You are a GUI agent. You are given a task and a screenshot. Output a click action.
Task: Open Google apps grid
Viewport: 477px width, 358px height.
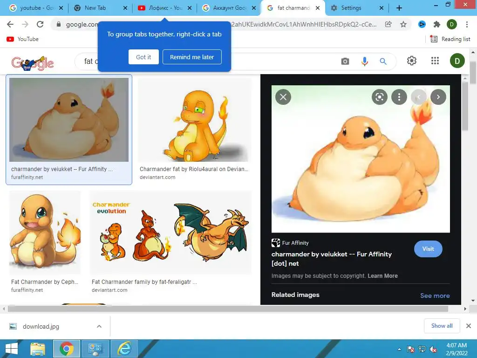(x=435, y=61)
